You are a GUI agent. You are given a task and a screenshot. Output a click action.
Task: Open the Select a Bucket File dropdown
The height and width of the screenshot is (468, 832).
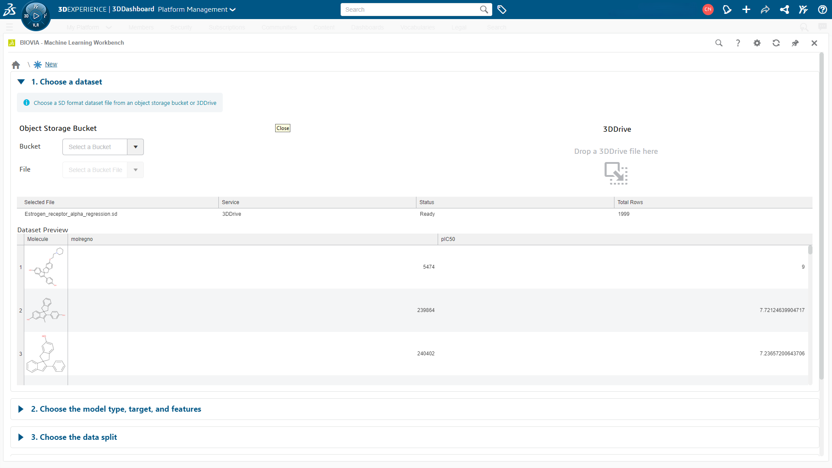[135, 169]
